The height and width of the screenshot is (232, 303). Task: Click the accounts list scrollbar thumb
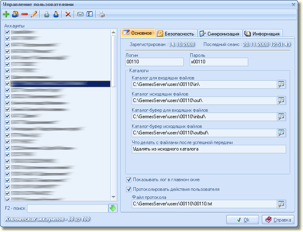[114, 61]
